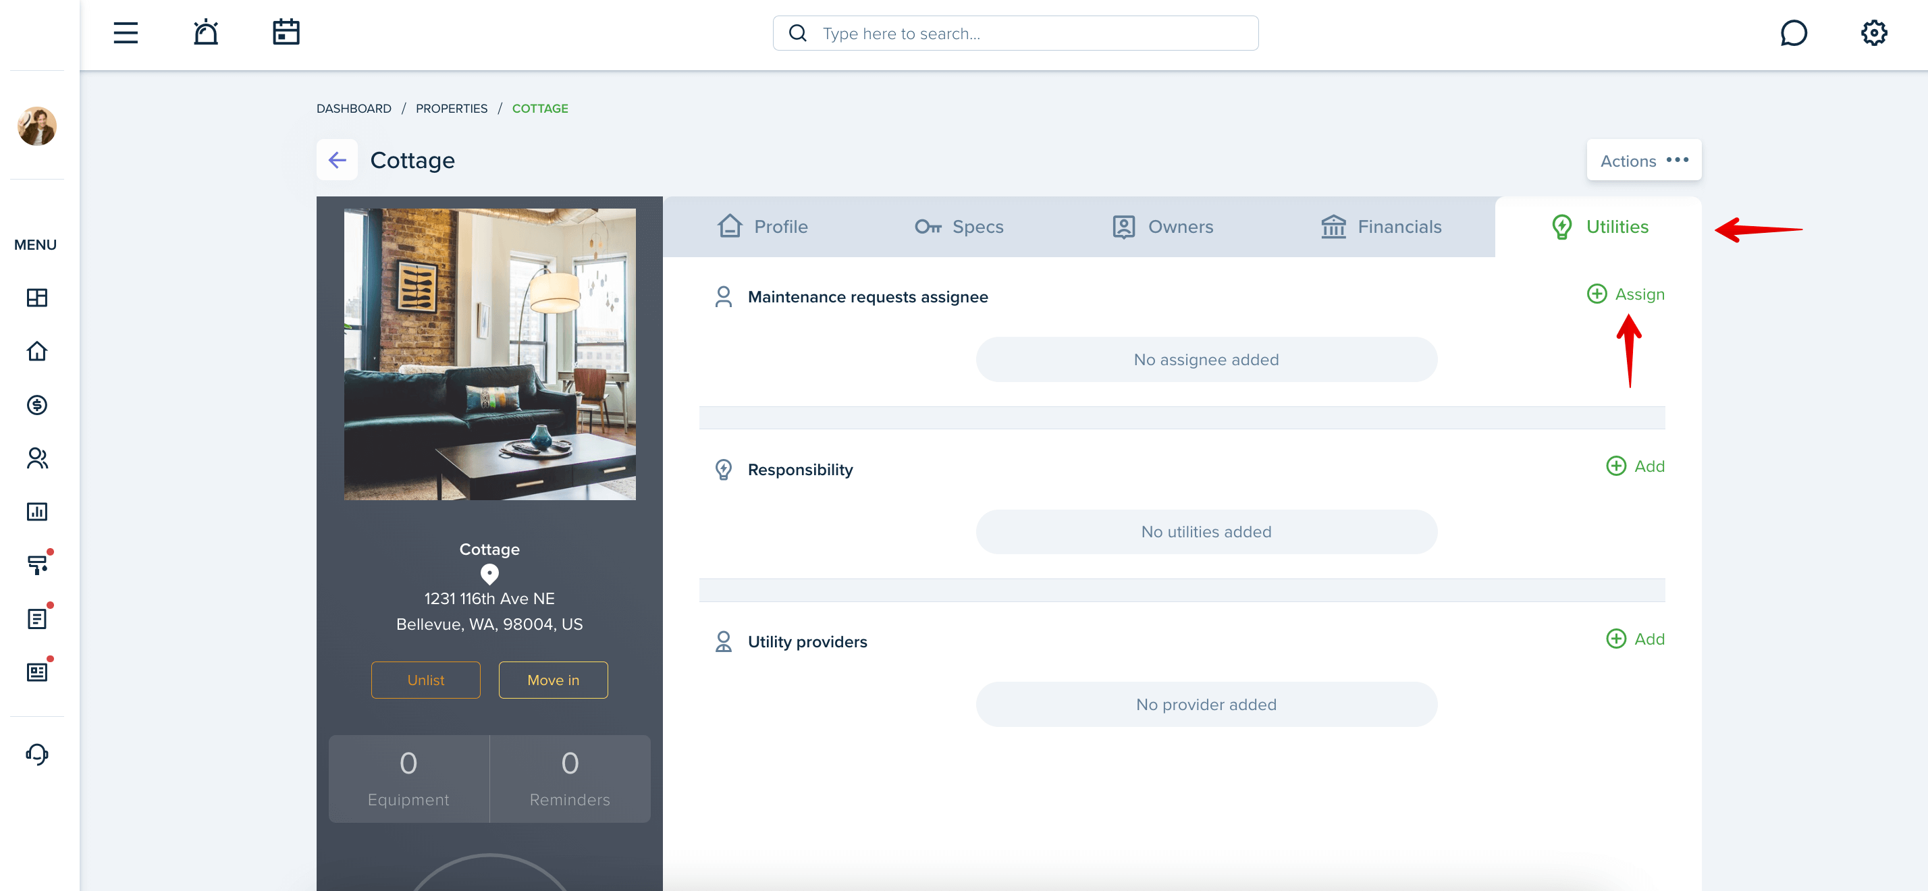Click the 'Bellevue, WA, 98004, US' line
Screen dimensions: 1928x891
click(x=489, y=624)
